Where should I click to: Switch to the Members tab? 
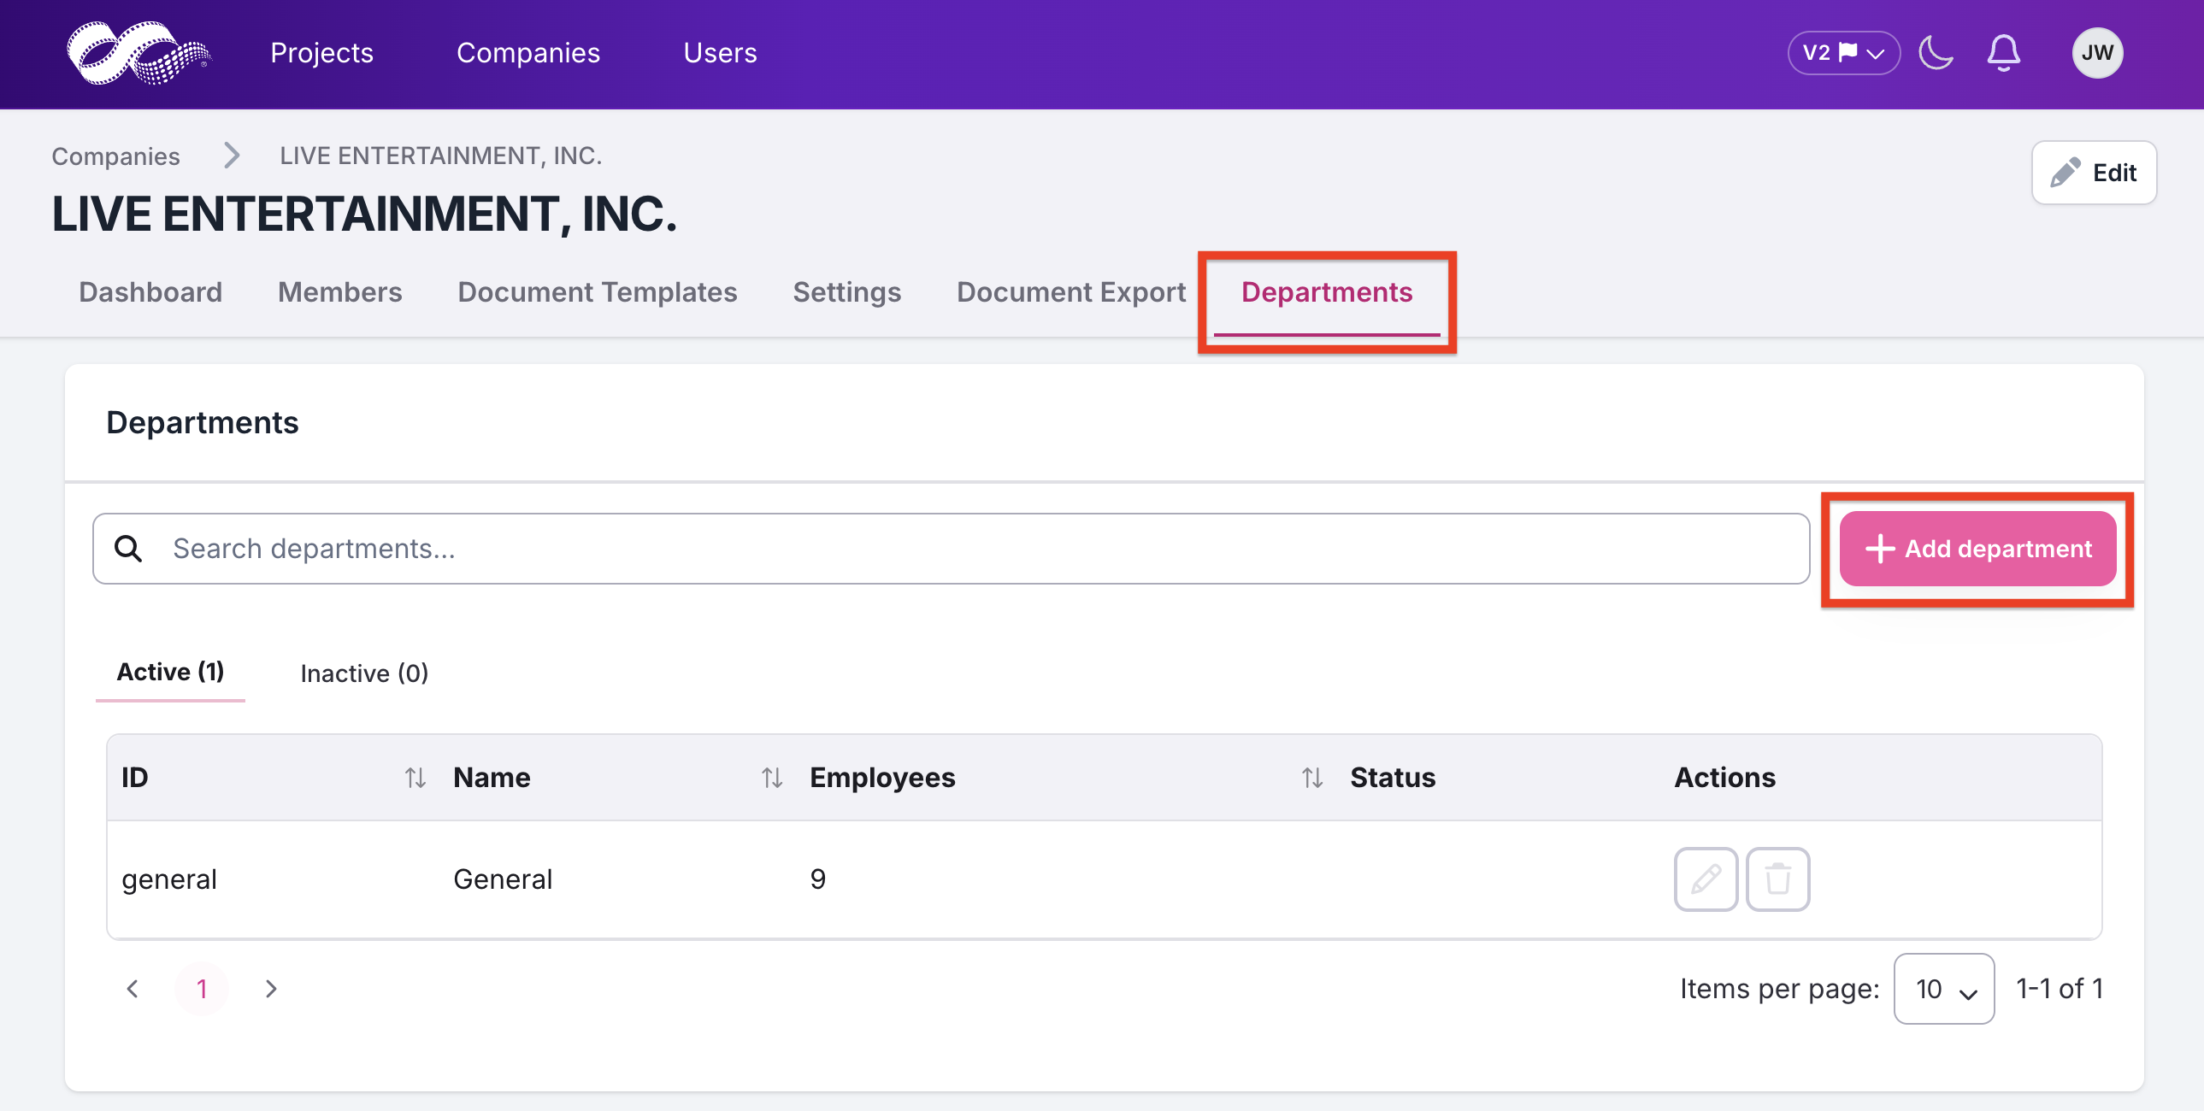339,292
